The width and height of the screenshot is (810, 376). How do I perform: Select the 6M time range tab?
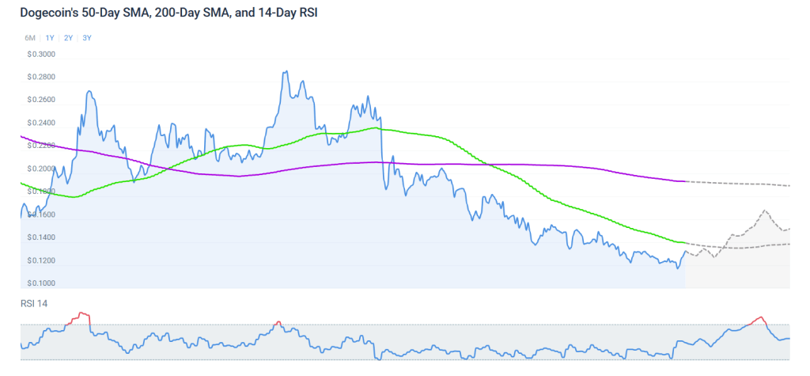[30, 38]
